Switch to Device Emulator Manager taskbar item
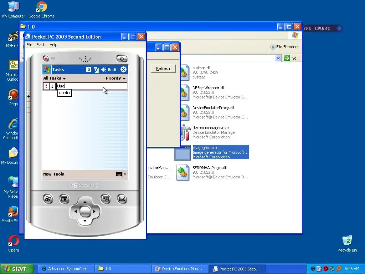 tap(180, 269)
